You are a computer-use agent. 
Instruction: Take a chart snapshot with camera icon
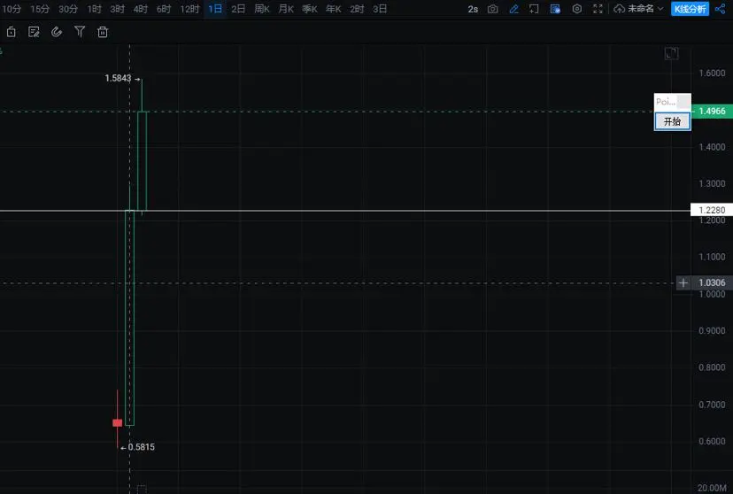pos(493,9)
